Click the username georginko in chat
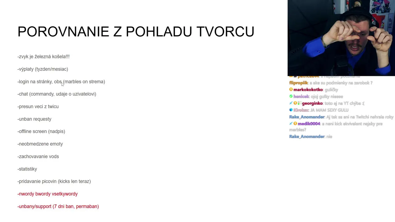395x222 pixels. pos(312,103)
